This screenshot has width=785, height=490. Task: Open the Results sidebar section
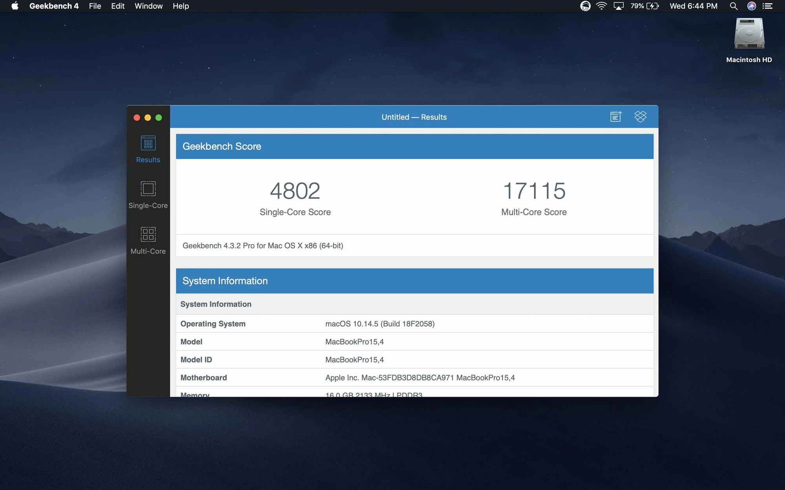coord(148,149)
